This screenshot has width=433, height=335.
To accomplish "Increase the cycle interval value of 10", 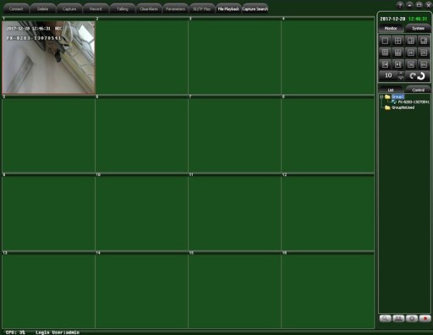I will tap(401, 74).
